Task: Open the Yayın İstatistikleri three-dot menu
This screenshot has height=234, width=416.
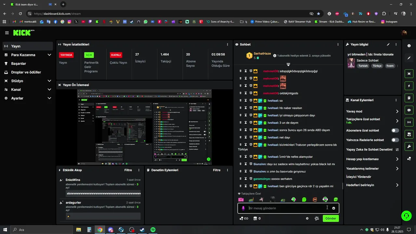Action: coord(227,45)
